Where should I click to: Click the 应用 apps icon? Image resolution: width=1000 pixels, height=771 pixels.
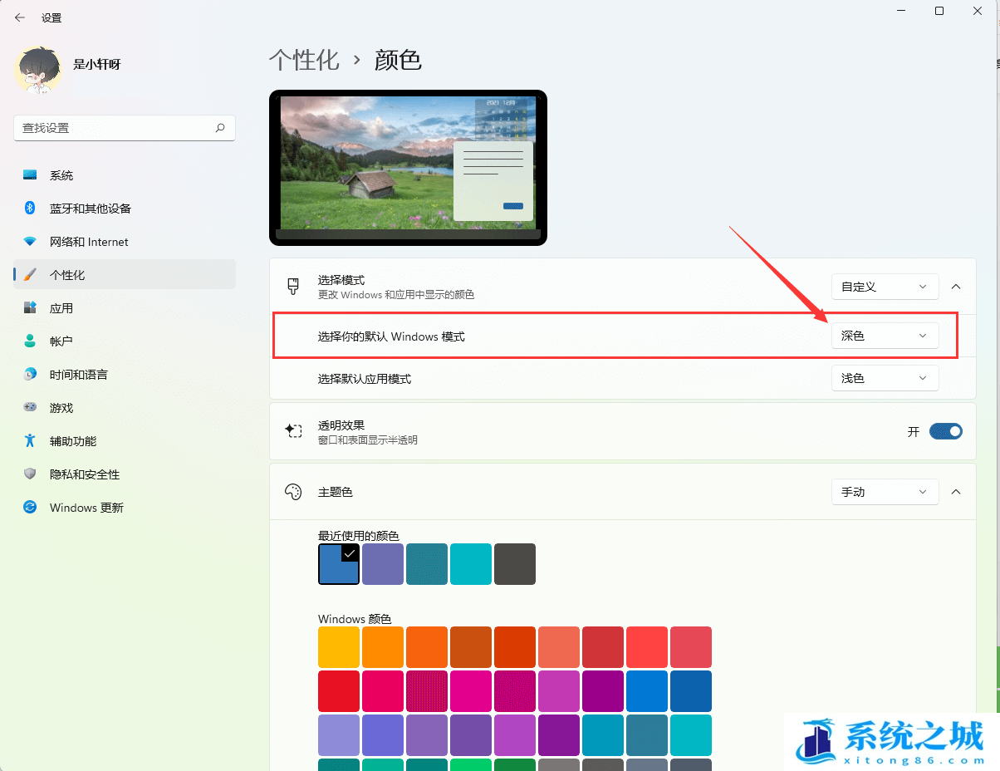[30, 308]
